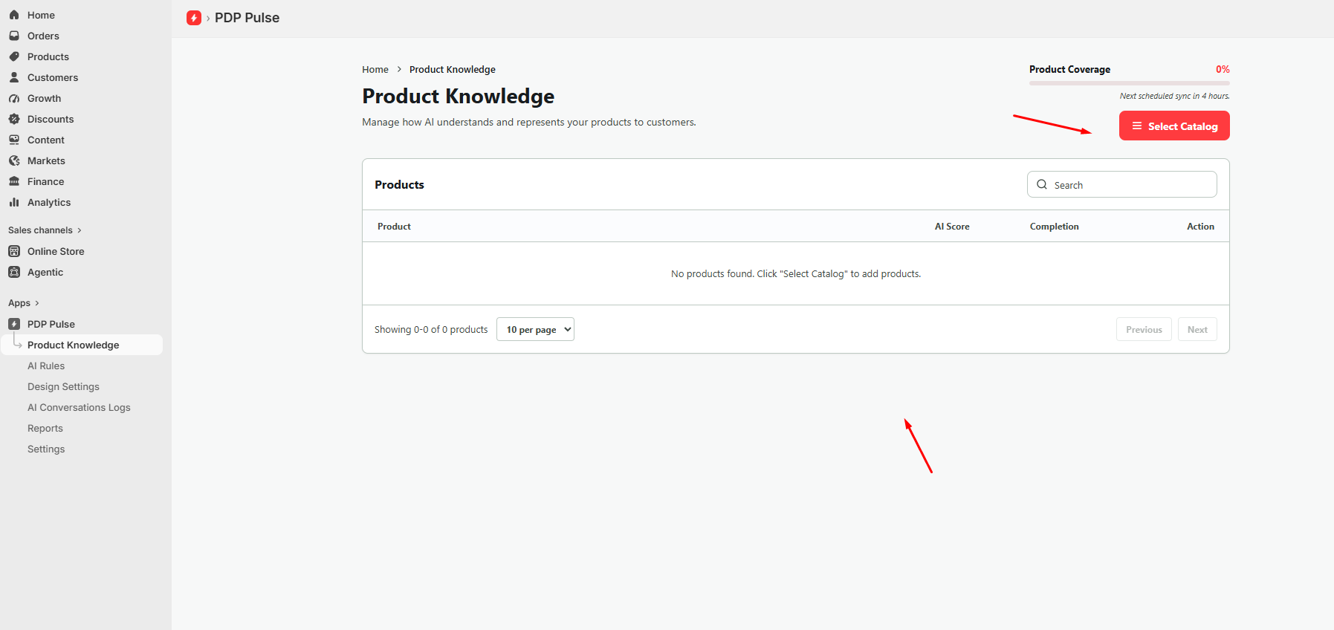Click the Completion column header

[x=1055, y=227]
